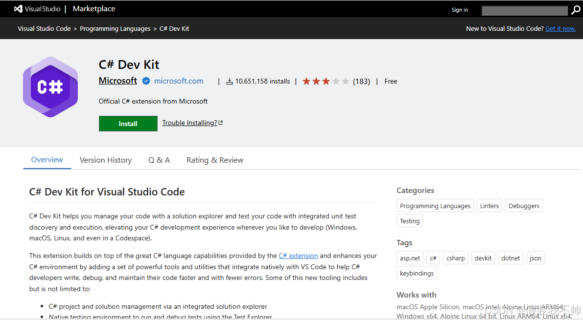Open the (183) reviews count
Screen dimensions: 583x320
pos(361,81)
